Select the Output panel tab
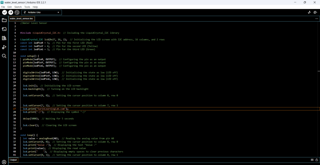 pos(13,160)
